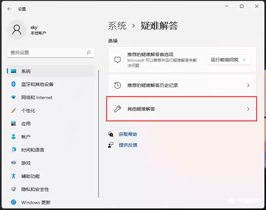Click the Windows 更新 icon

13,202
